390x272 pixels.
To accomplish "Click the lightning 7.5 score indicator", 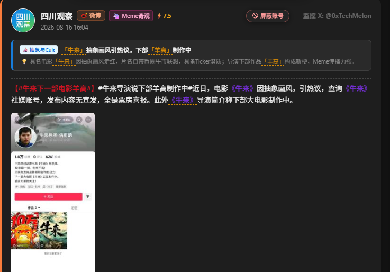I will click(164, 16).
